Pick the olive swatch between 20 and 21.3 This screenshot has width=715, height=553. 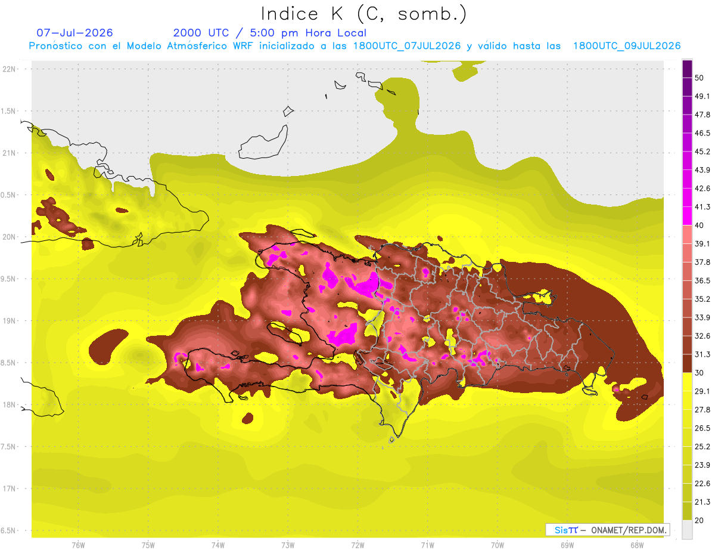687,511
